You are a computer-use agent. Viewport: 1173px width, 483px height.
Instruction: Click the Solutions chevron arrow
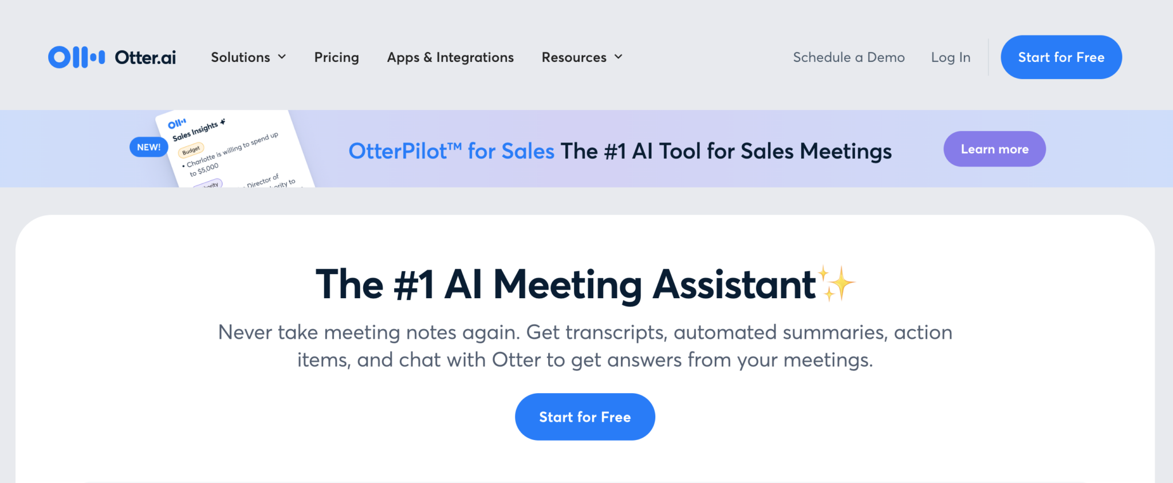point(281,57)
